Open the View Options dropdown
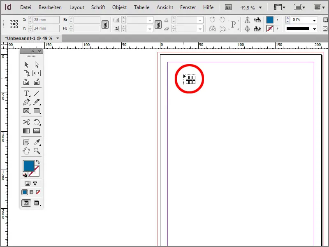 280,7
